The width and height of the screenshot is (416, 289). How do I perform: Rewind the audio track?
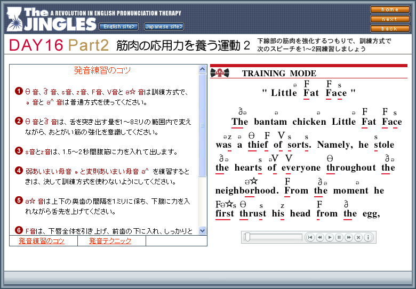coord(319,237)
